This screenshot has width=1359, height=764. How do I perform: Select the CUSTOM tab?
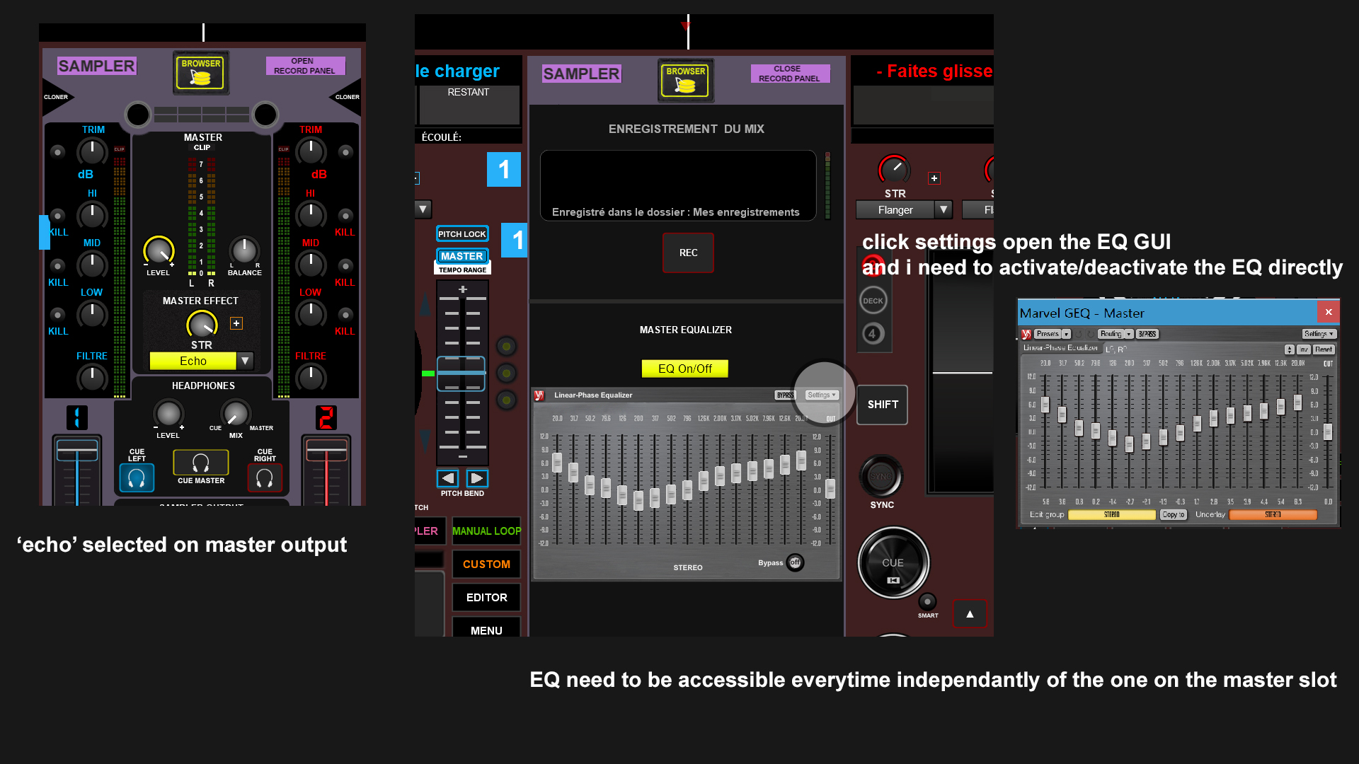pos(486,565)
